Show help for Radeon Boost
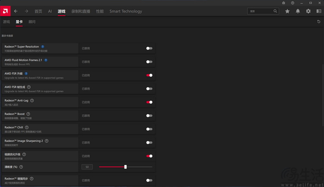This screenshot has height=187, width=324. [29, 114]
